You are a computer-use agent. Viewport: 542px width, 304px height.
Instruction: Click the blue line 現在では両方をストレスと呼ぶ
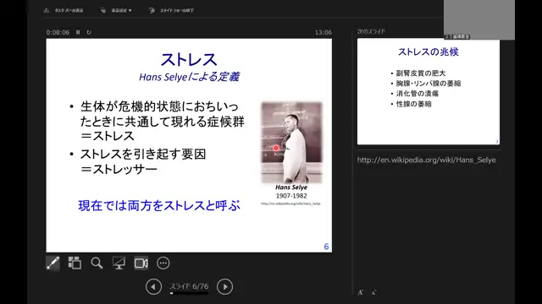[x=159, y=205]
